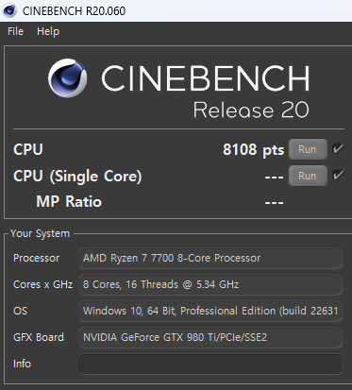Click the 8108 pts CPU score

[254, 149]
